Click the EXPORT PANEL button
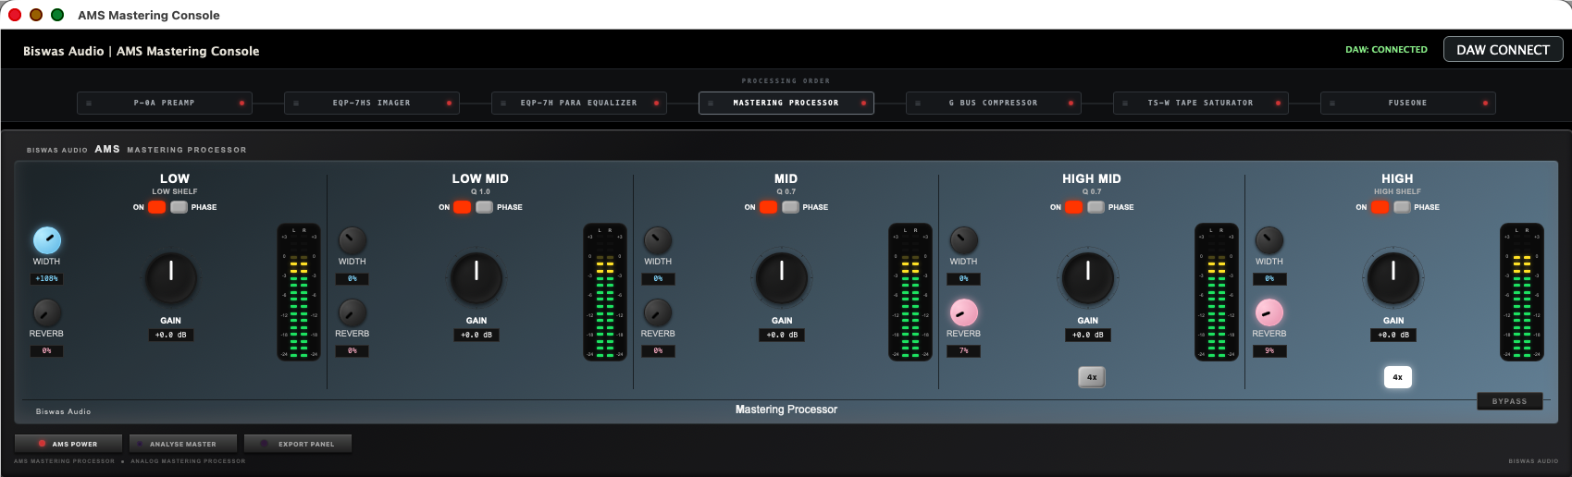1572x477 pixels. tap(298, 444)
